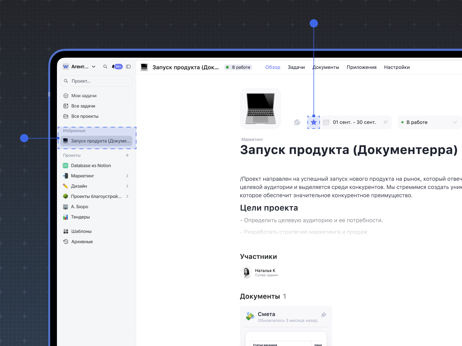Select Database из Notion project
This screenshot has width=462, height=346.
pos(91,166)
